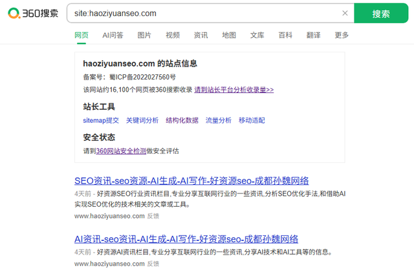Screen dimensions: 414x276
Task: Go to the 资讯 tab
Action: coord(201,35)
